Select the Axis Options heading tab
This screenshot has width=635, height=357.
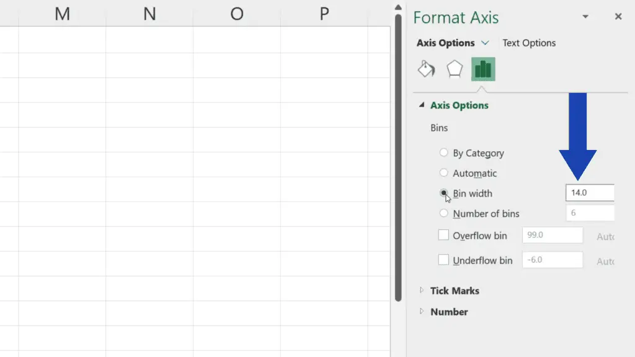pos(445,43)
